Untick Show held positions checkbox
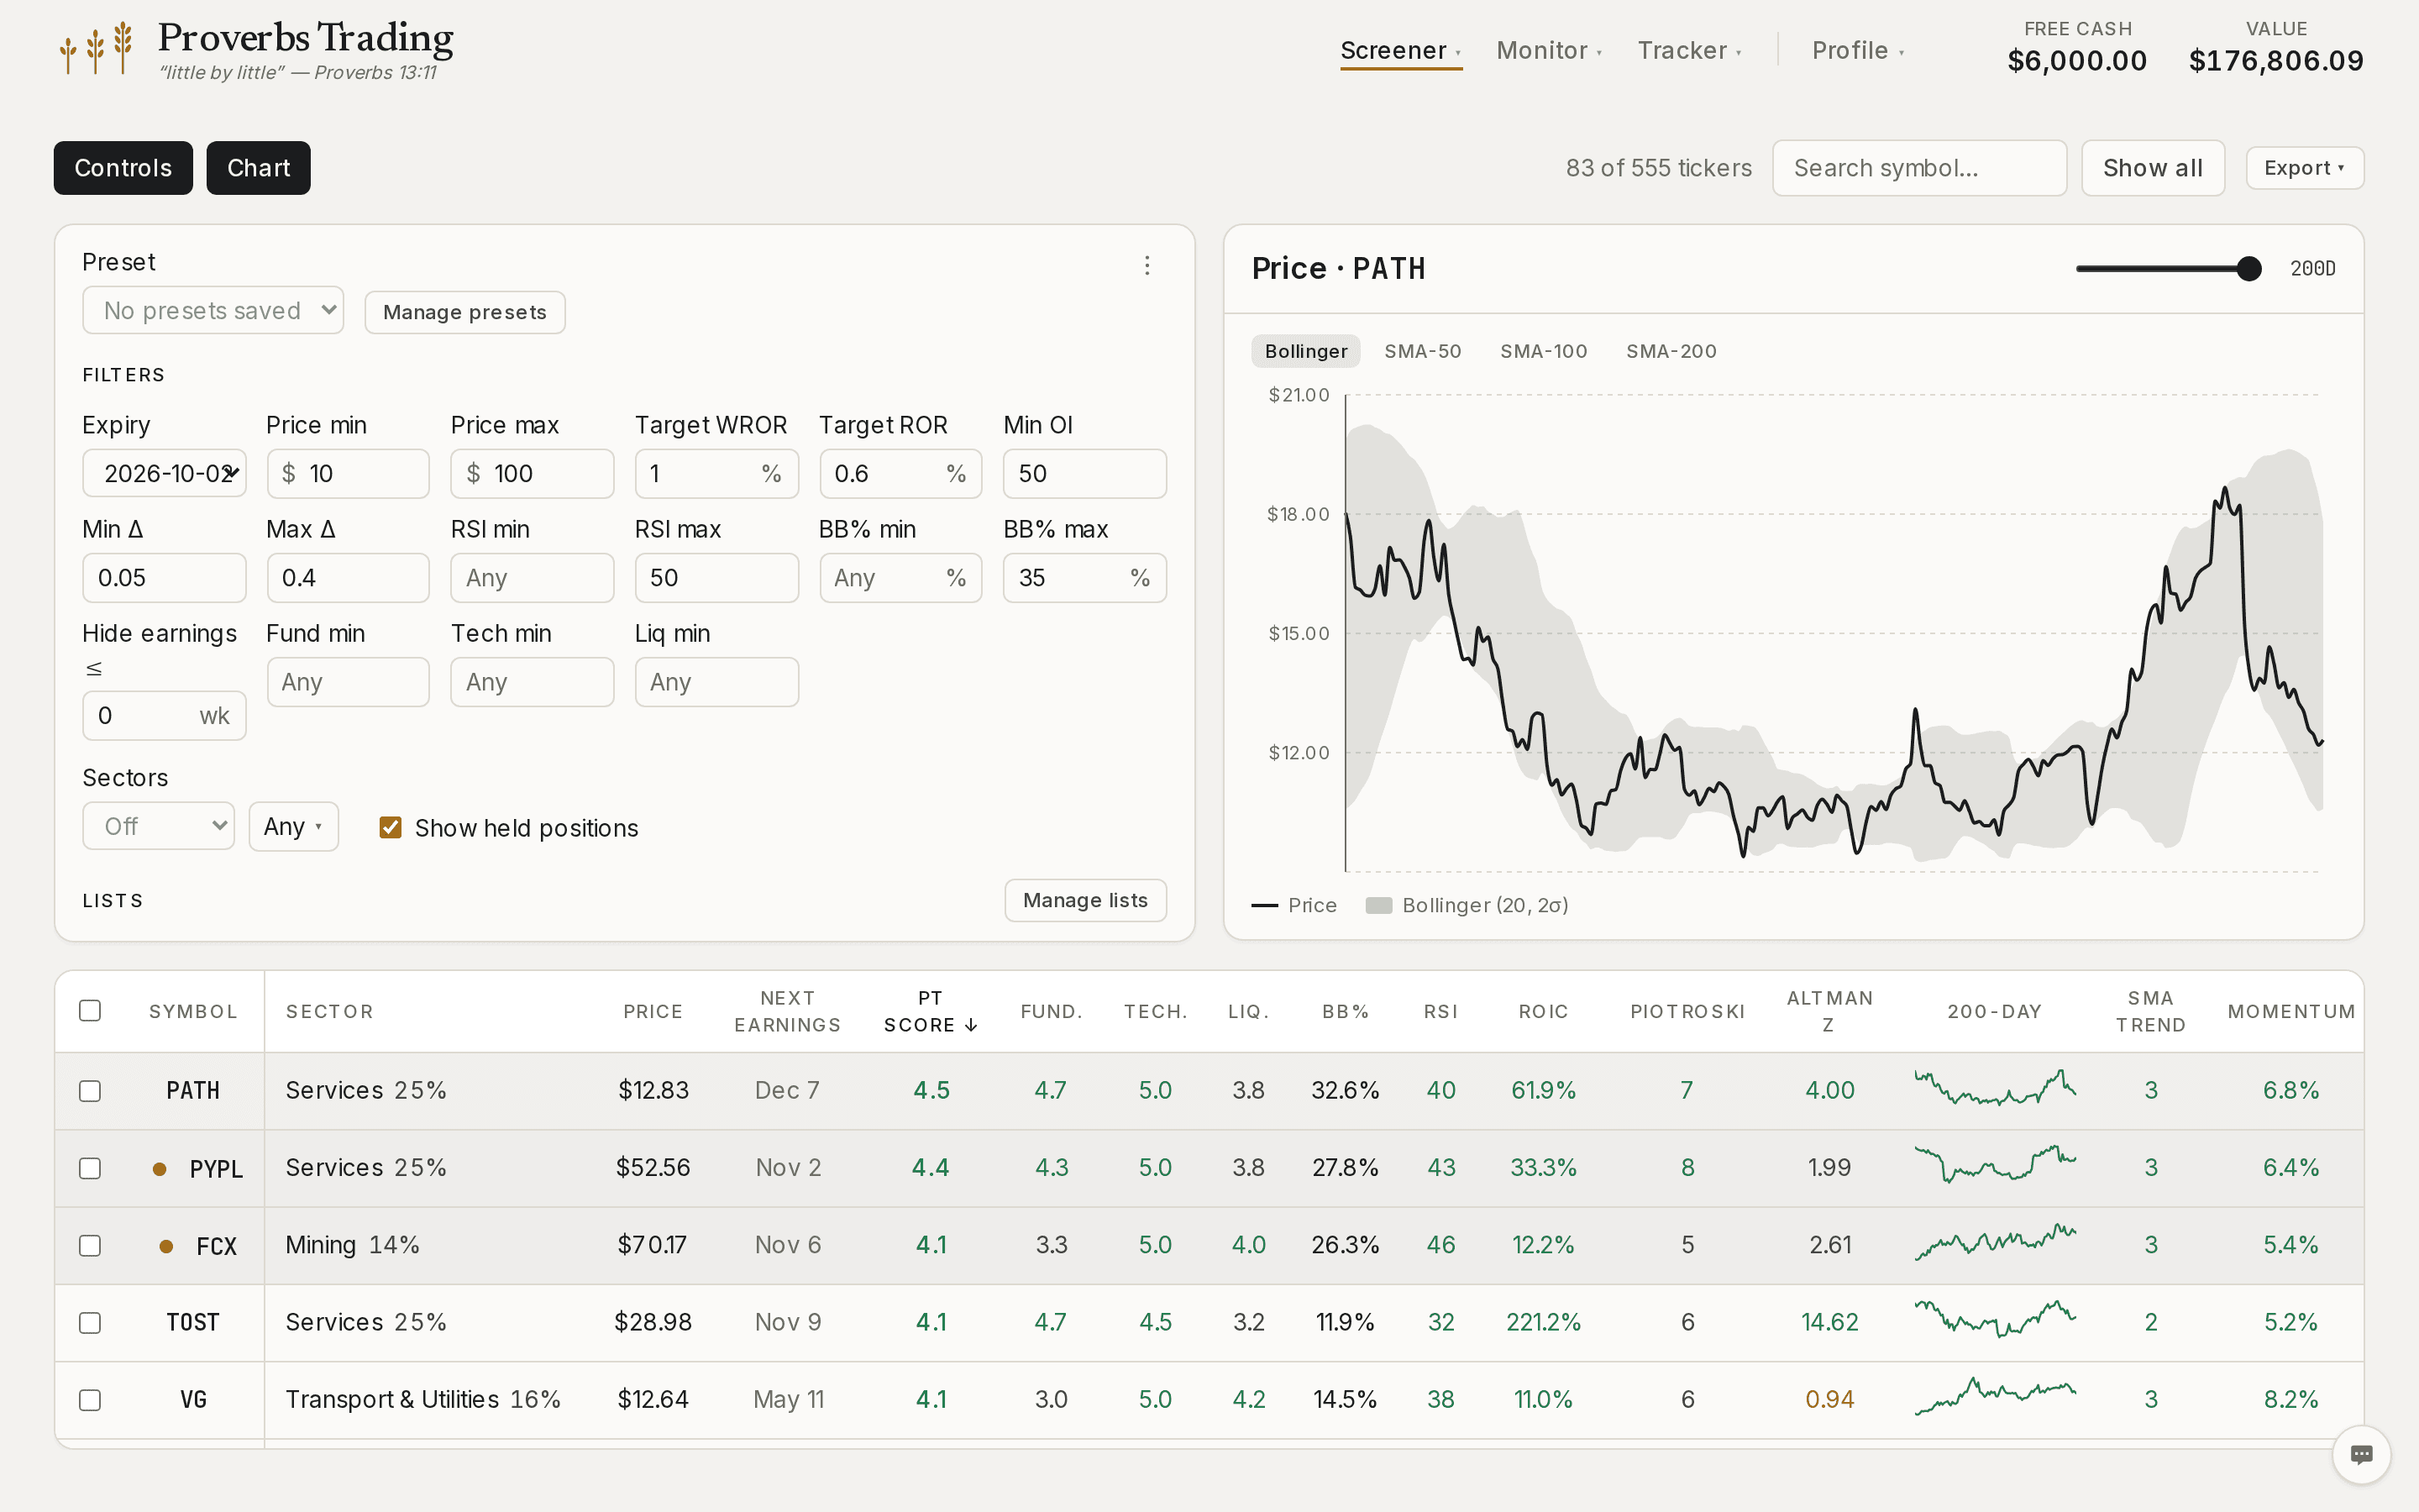The image size is (2419, 1512). (391, 827)
